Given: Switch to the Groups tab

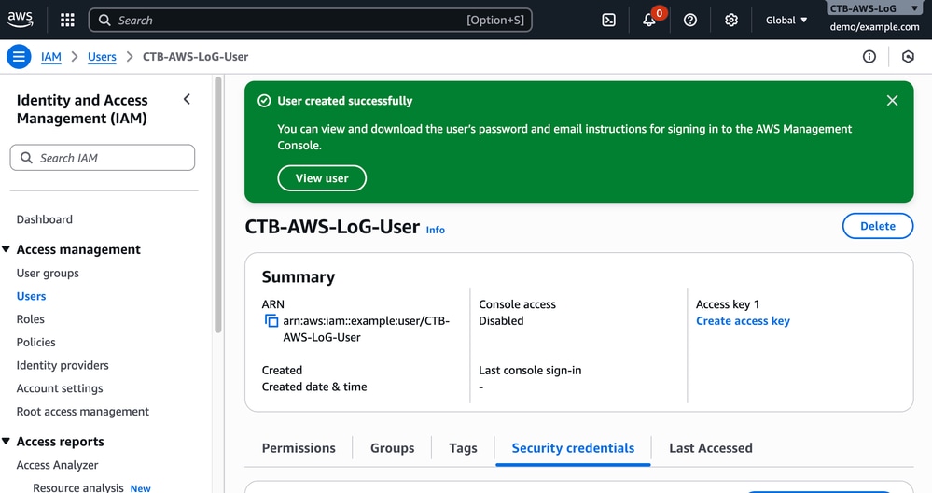Looking at the screenshot, I should point(392,448).
